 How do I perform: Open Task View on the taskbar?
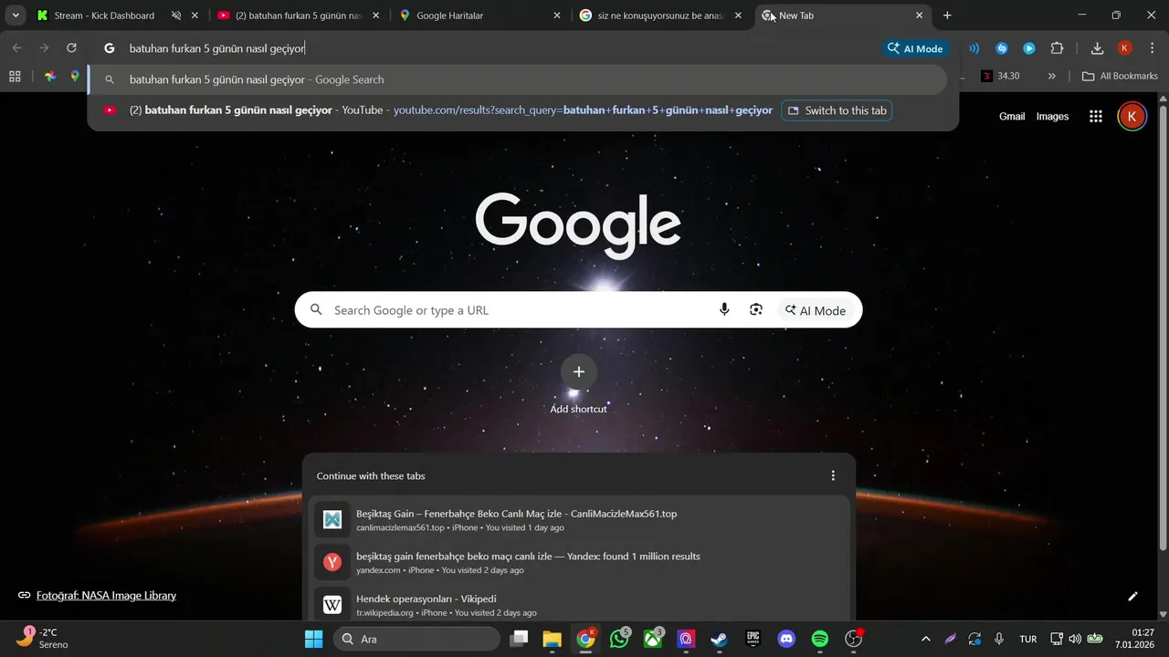point(520,639)
